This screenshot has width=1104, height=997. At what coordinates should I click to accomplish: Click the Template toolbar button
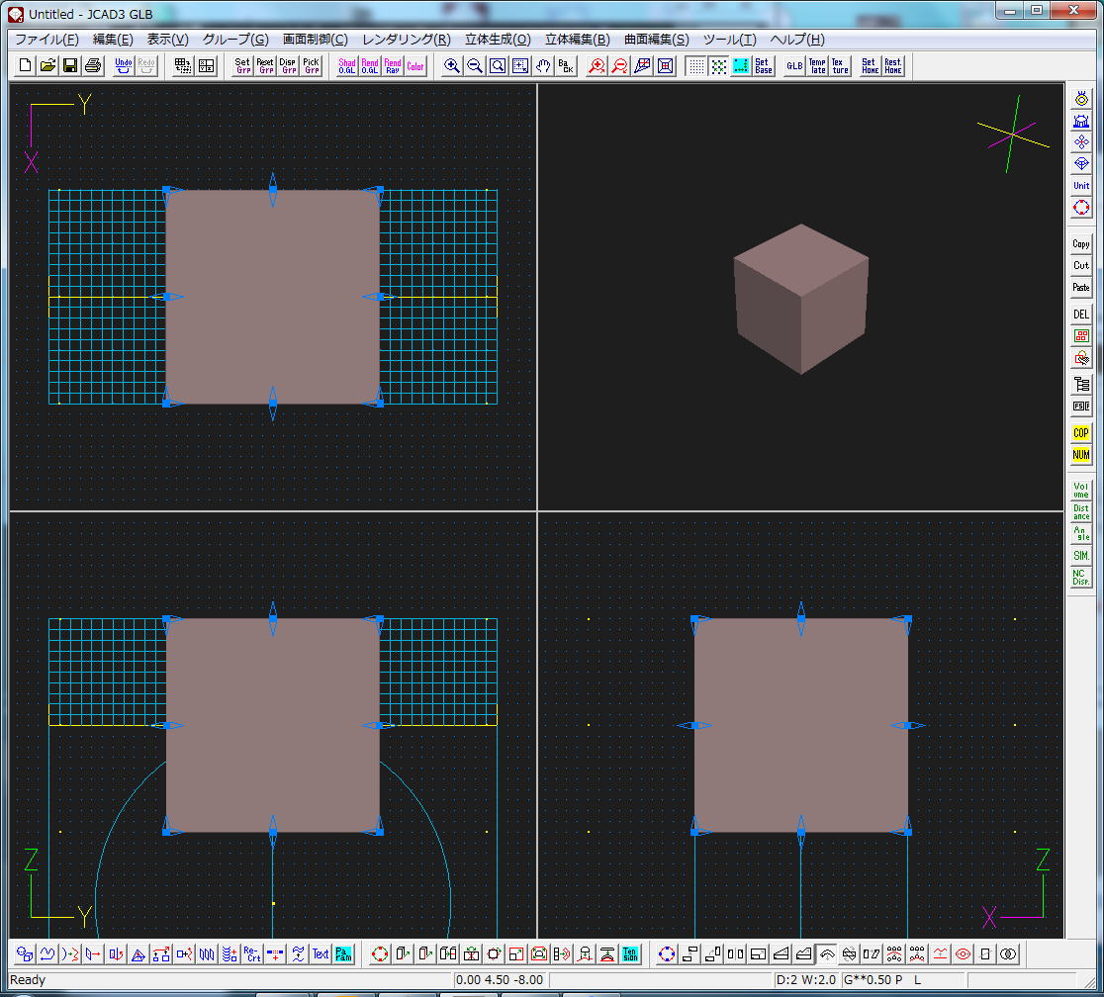coord(817,66)
